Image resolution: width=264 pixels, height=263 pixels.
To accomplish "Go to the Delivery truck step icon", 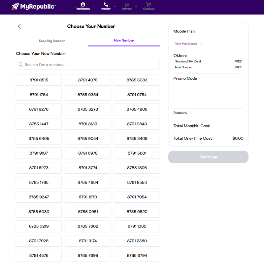I will pos(127,5).
